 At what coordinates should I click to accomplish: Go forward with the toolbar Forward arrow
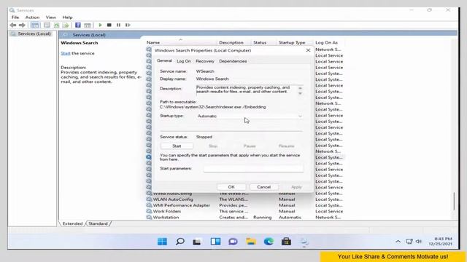point(22,25)
